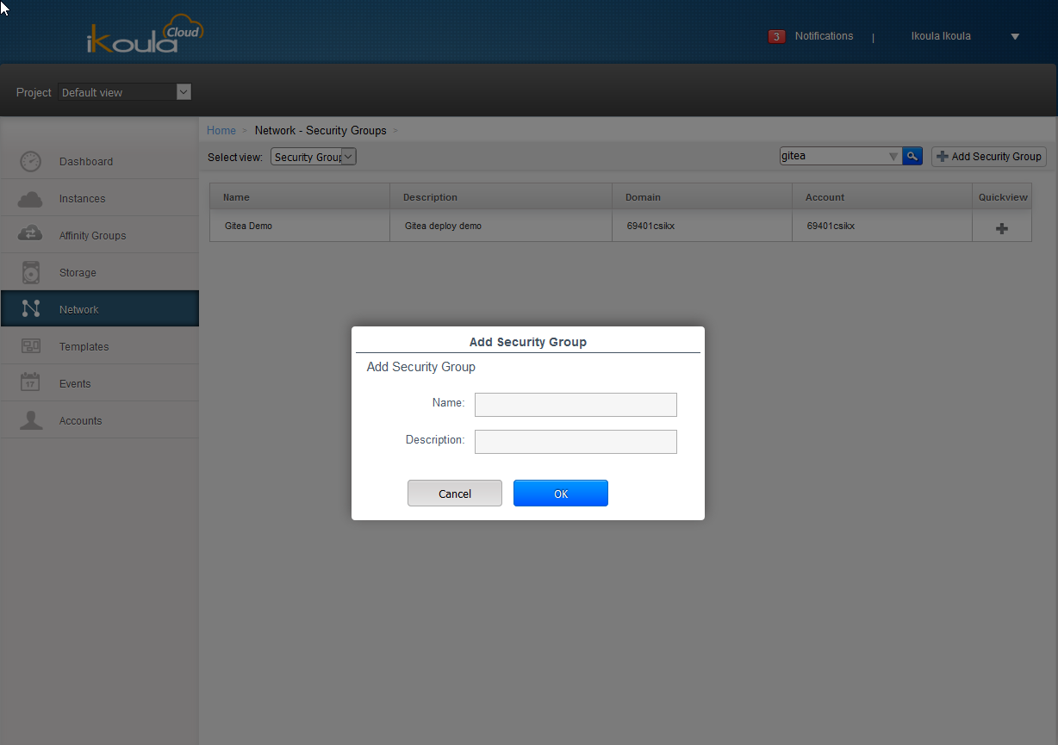This screenshot has width=1058, height=745.
Task: Click the blue search key icon
Action: tap(912, 156)
